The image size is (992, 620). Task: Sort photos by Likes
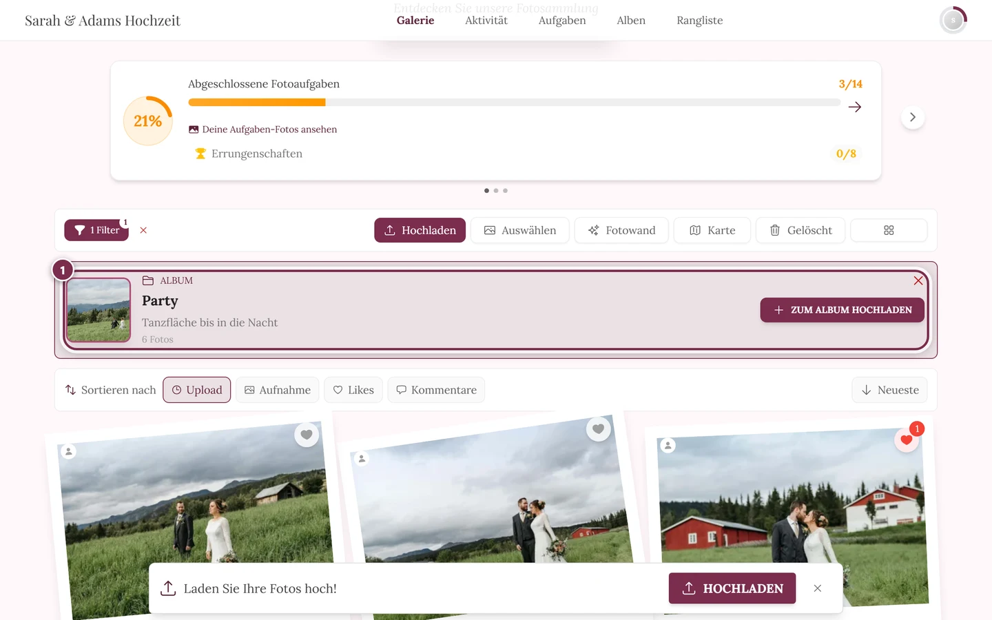pyautogui.click(x=353, y=390)
